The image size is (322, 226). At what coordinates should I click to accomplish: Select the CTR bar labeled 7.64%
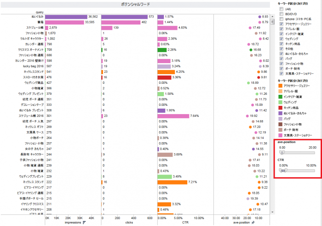pyautogui.click(x=173, y=116)
